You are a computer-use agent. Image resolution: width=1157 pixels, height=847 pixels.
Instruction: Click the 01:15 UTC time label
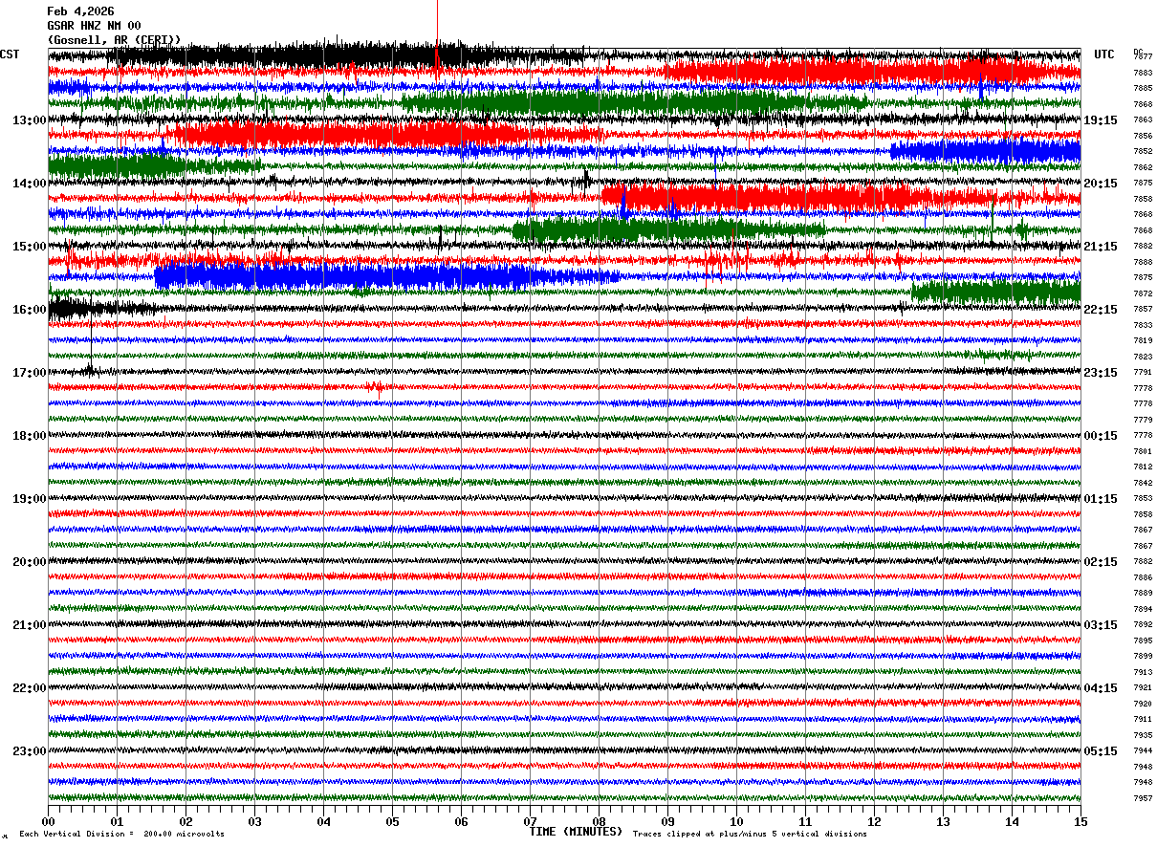tap(1101, 499)
